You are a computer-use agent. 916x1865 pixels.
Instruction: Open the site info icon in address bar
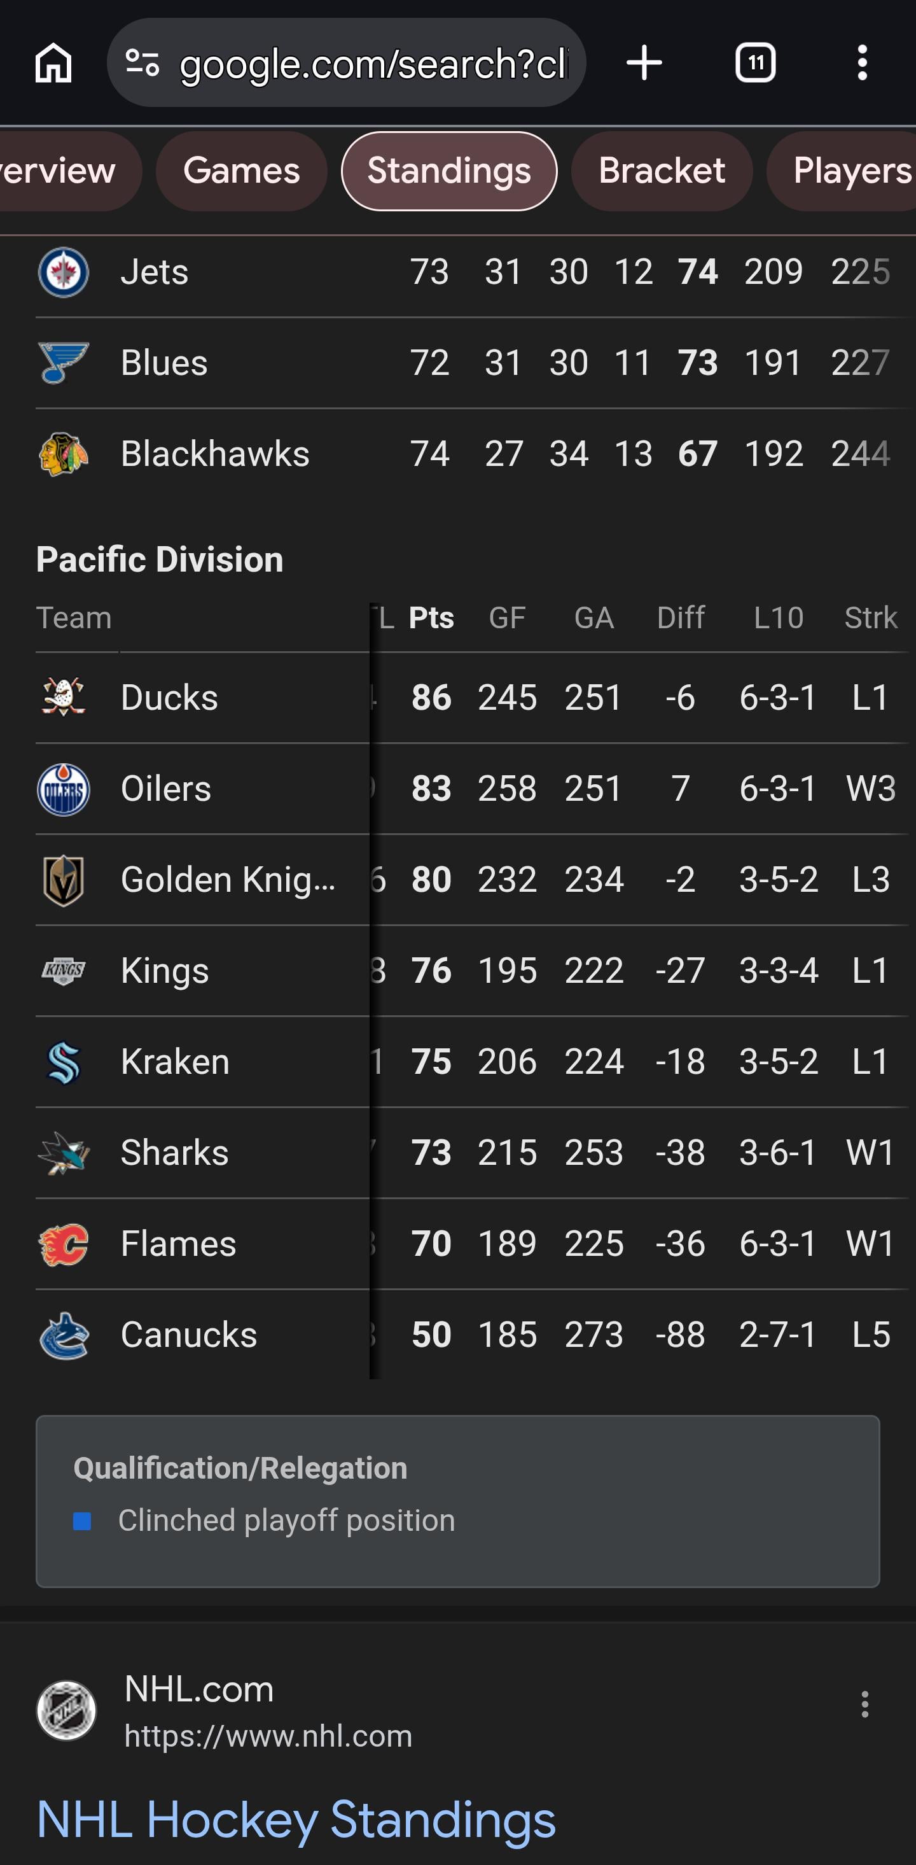coord(142,63)
